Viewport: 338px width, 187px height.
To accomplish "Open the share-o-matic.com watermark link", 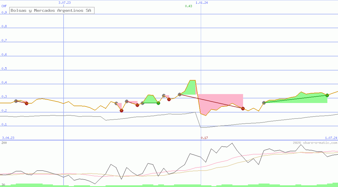I will (315, 143).
